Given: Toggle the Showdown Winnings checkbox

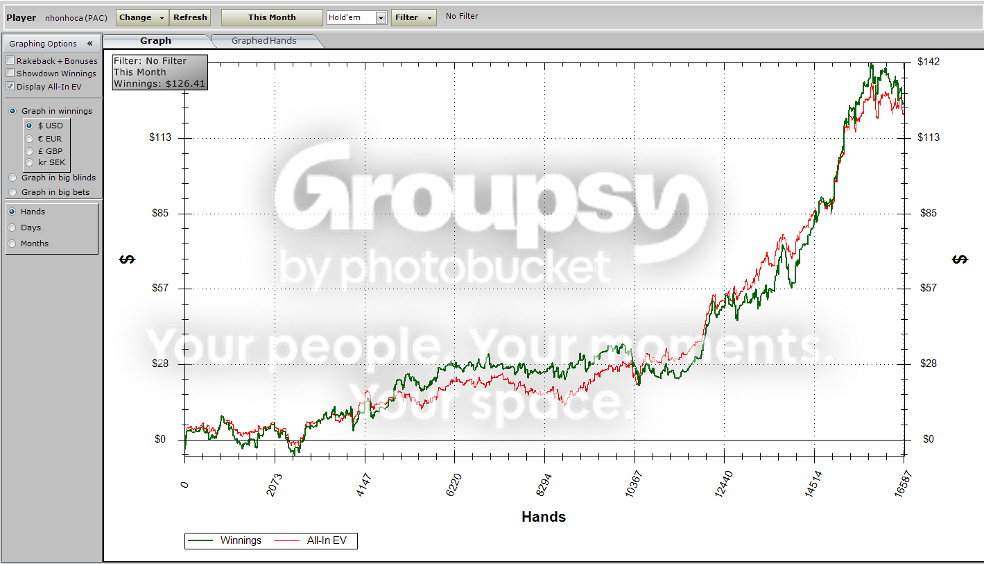Looking at the screenshot, I should (10, 74).
